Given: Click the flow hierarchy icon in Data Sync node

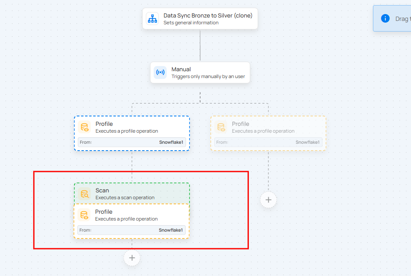Looking at the screenshot, I should point(152,19).
